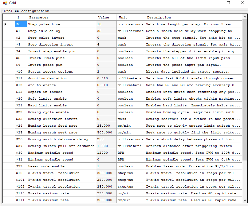
Task: Click the vertical scrollbar track
Action: pos(245,108)
